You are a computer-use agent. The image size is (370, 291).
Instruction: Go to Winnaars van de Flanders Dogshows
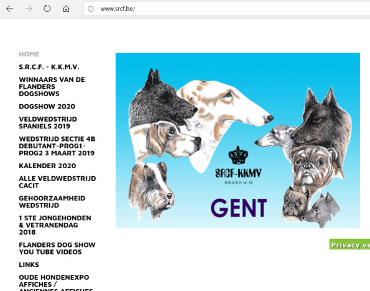point(52,87)
